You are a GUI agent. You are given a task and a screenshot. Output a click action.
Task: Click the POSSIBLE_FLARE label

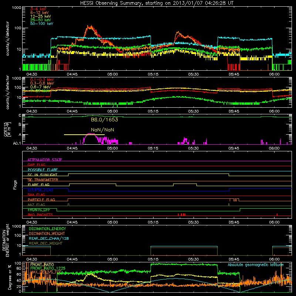click(x=43, y=170)
